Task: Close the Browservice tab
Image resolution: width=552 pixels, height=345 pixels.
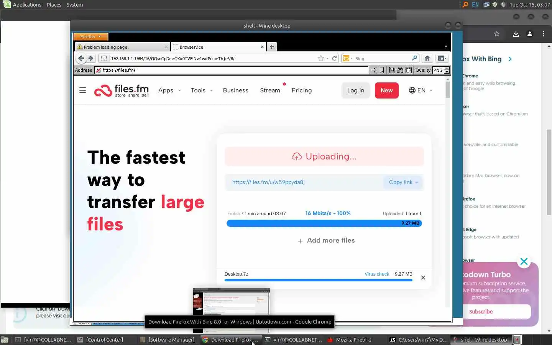Action: coord(262,47)
